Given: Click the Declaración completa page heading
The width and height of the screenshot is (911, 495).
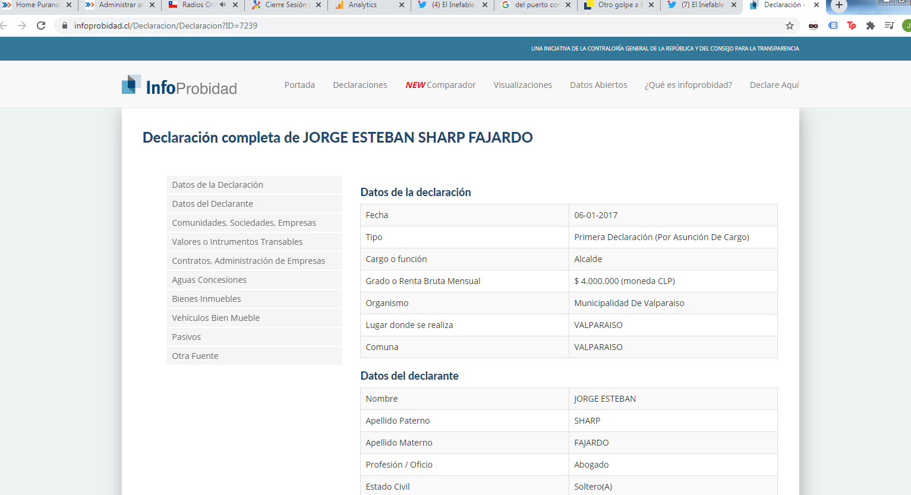Looking at the screenshot, I should coord(338,138).
